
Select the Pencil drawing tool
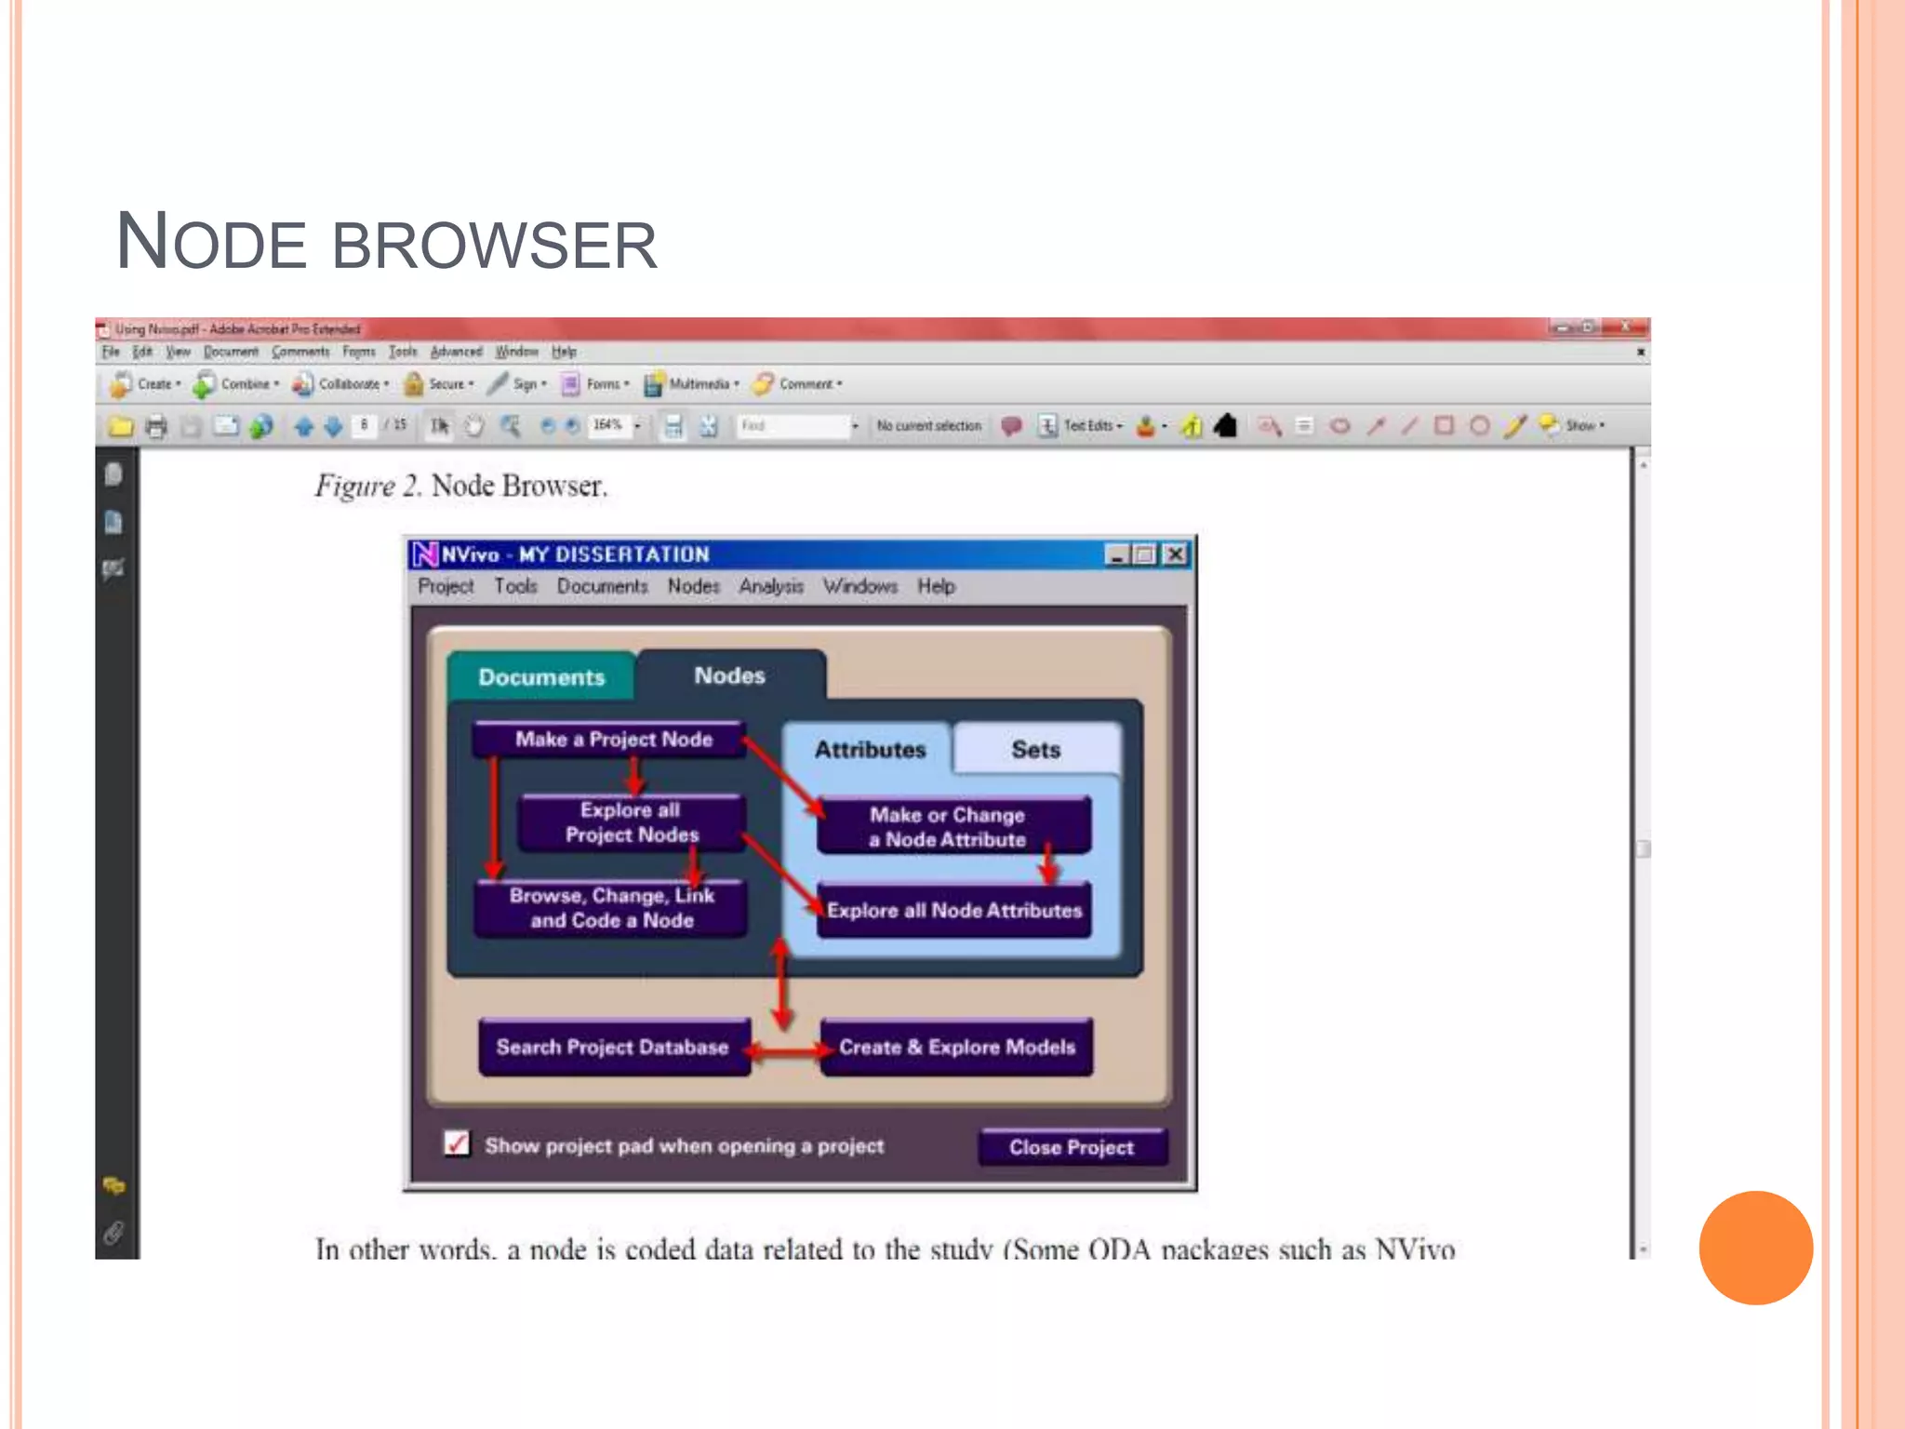tap(1514, 426)
